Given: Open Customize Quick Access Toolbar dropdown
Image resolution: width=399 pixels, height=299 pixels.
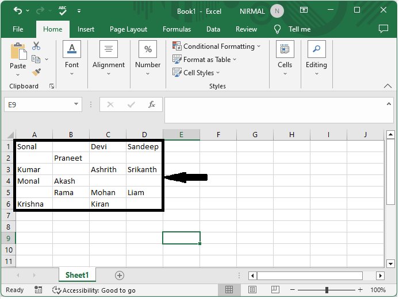Looking at the screenshot, I should point(79,11).
